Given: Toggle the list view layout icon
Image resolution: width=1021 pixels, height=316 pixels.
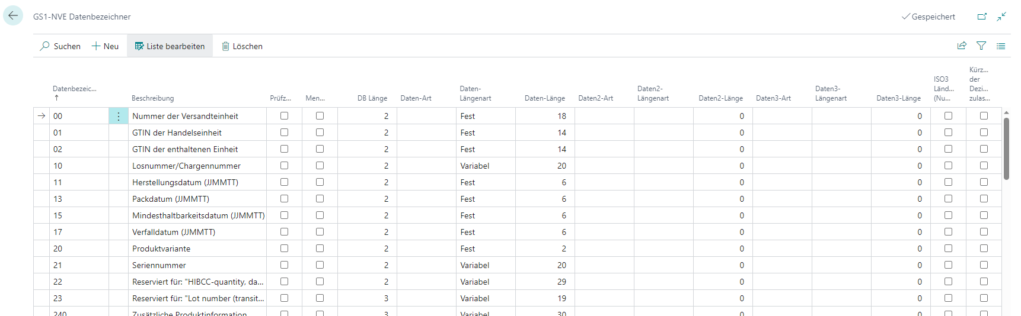Looking at the screenshot, I should point(1001,46).
